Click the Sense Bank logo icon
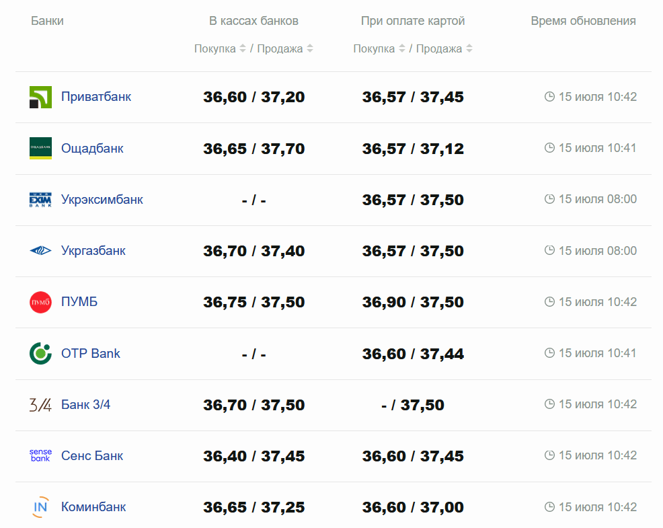 (x=40, y=456)
